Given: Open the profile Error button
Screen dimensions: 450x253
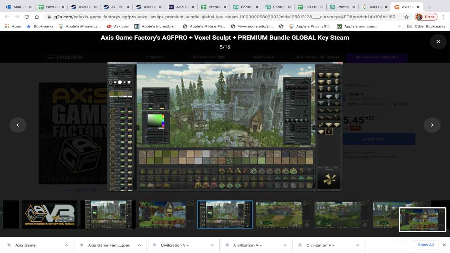Looking at the screenshot, I should click(x=426, y=17).
